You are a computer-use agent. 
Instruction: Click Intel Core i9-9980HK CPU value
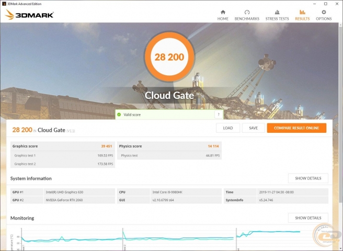167,192
